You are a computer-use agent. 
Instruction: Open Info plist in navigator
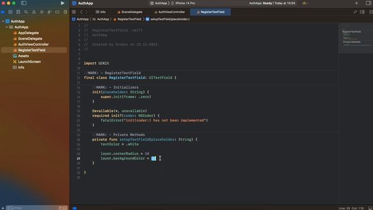(21, 68)
